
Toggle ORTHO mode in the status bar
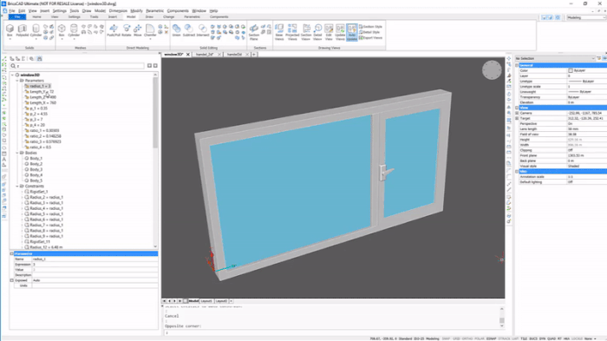click(467, 338)
